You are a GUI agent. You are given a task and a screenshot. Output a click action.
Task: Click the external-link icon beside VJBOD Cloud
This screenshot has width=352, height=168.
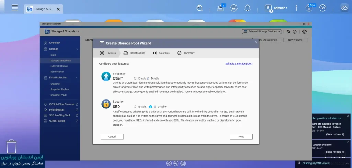[x=77, y=121]
